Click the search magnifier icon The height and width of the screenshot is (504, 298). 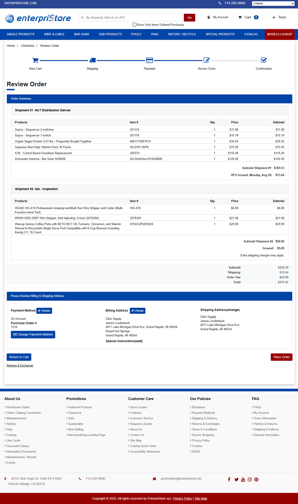point(83,18)
